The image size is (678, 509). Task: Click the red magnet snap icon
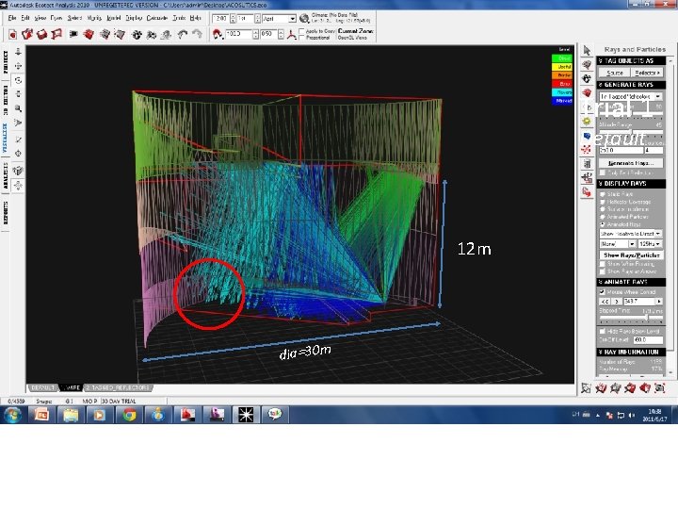tap(218, 34)
